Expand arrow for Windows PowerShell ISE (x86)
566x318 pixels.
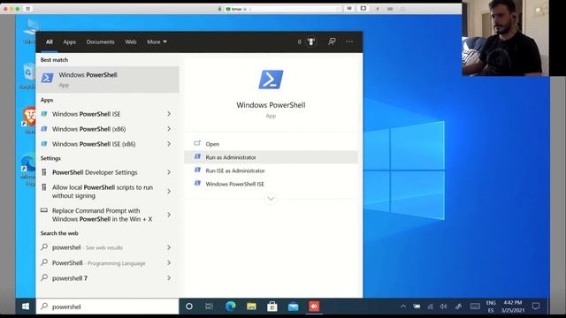[x=169, y=144]
